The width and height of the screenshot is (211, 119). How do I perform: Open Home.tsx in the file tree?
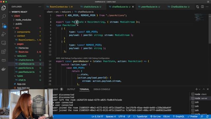23,48
